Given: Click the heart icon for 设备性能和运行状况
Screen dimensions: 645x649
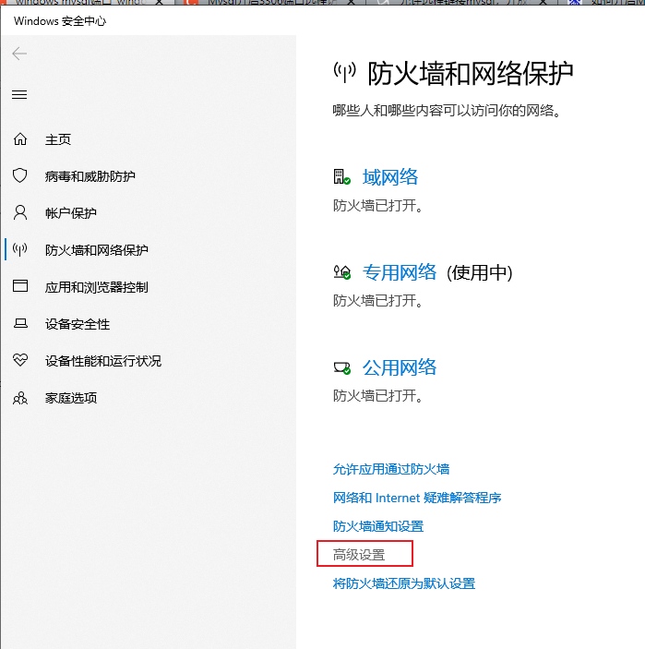Looking at the screenshot, I should (20, 360).
